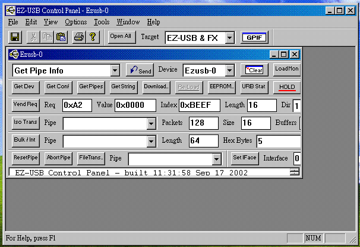360x247 pixels.
Task: Toggle the HOLD button
Action: tap(287, 87)
